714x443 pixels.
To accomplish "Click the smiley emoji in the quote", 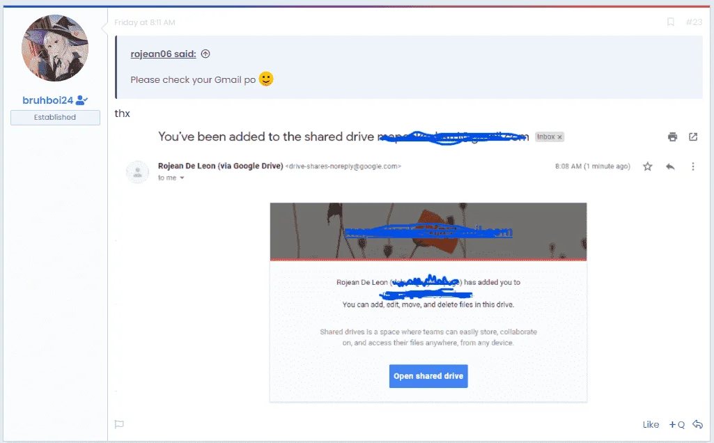I will (266, 79).
